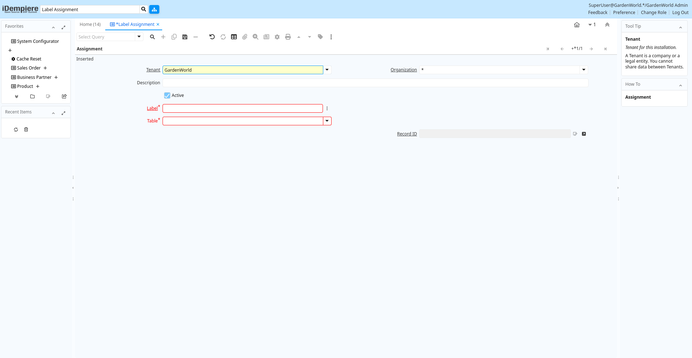Collapse the Tool Tip panel

(x=680, y=27)
